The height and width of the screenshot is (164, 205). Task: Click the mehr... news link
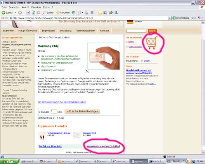pos(153,84)
